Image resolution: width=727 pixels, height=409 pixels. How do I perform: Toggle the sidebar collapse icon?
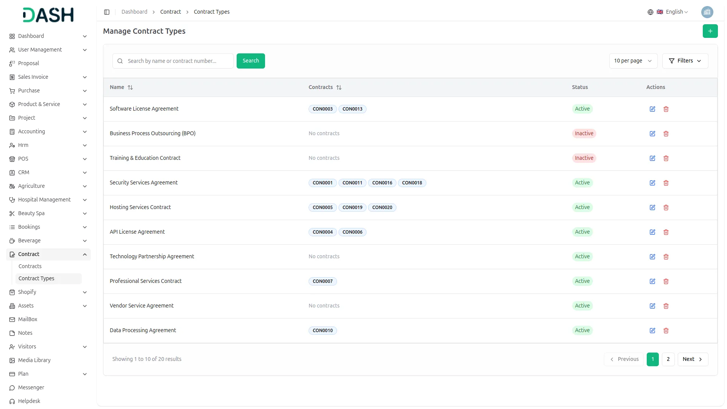pos(107,12)
